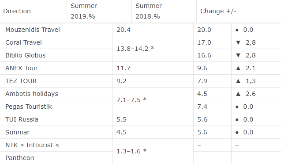
Task: Click the TUI Russia 2019 value 5.5
Action: click(x=121, y=119)
